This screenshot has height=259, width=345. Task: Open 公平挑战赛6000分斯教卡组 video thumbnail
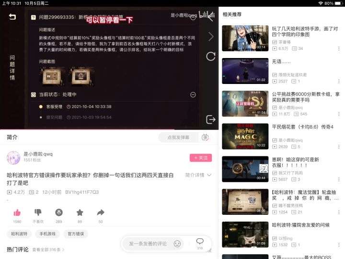[x=245, y=104]
